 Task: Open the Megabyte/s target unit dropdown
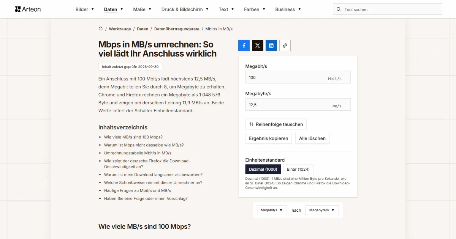pyautogui.click(x=322, y=210)
